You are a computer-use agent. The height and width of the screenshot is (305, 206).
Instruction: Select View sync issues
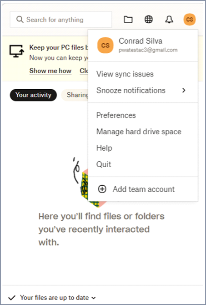[125, 74]
